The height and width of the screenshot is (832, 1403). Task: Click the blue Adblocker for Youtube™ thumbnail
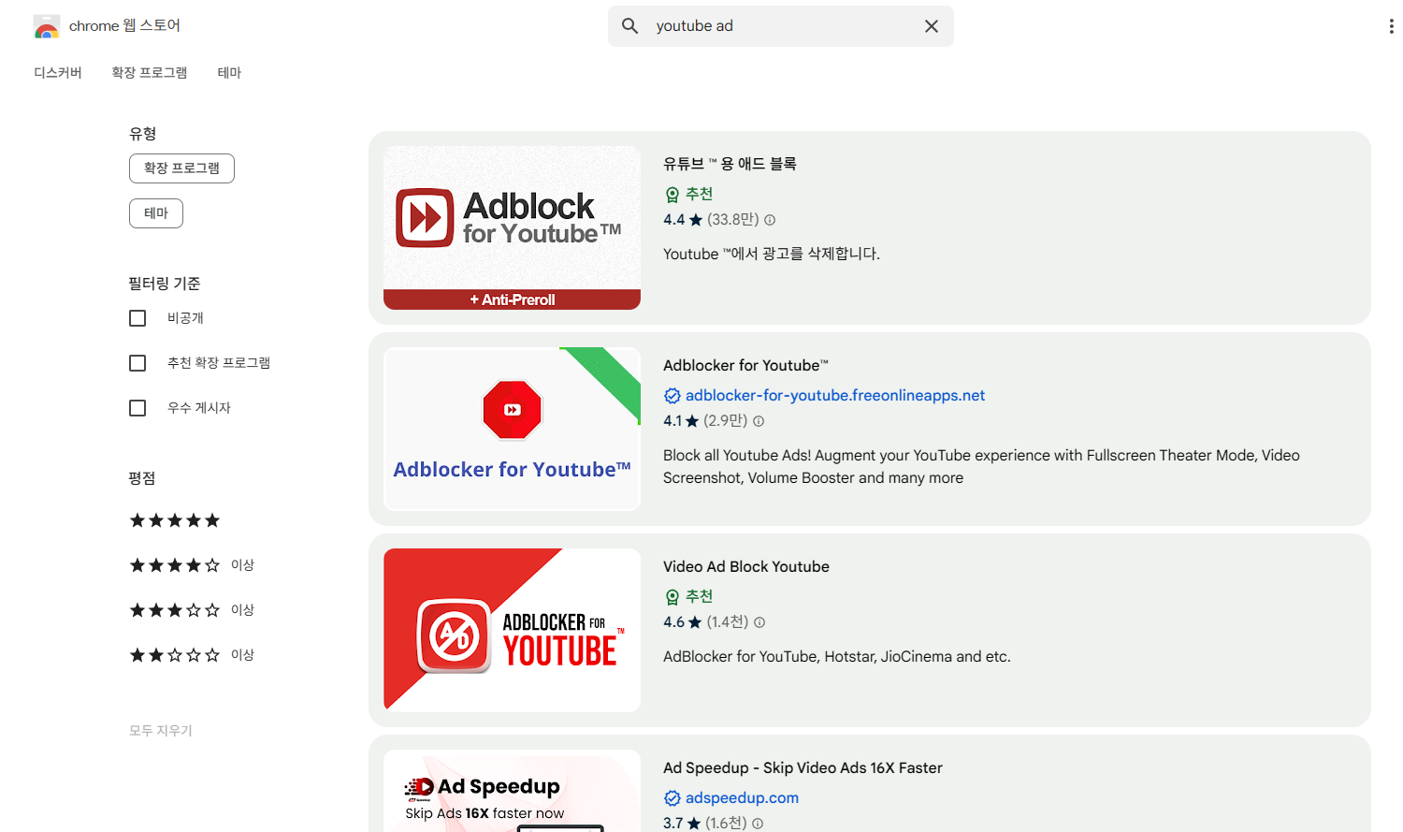(x=512, y=429)
